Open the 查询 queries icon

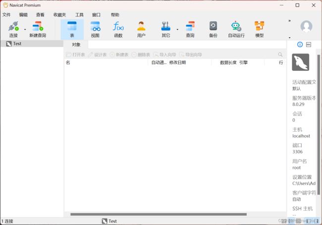190,29
